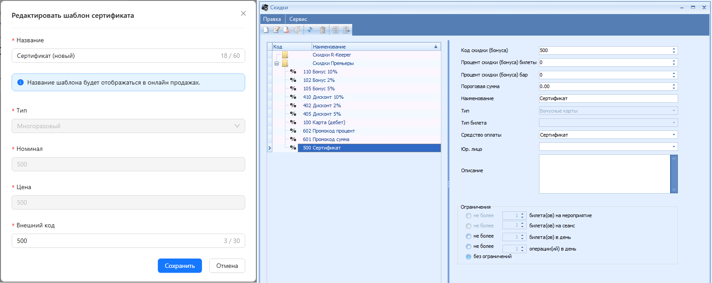Open the 'Юр. лицо' dropdown
This screenshot has height=283, width=712.
pos(674,147)
